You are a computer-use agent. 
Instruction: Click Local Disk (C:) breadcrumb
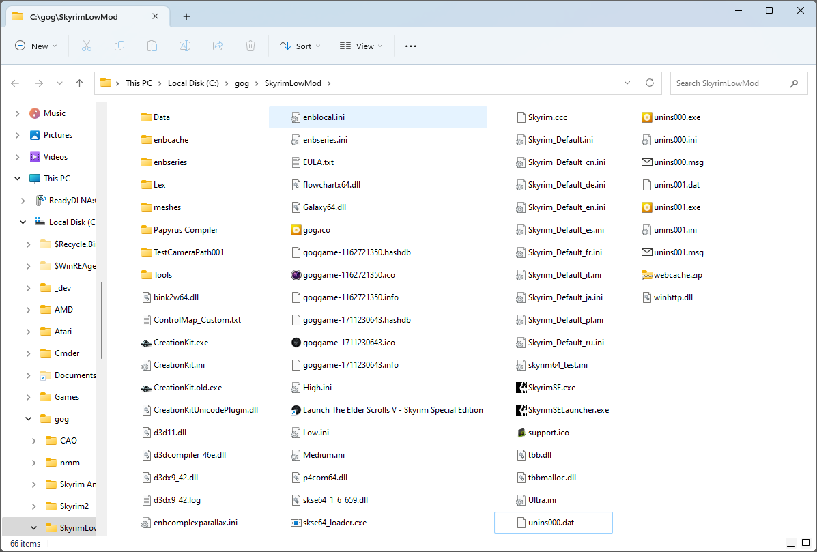[193, 83]
